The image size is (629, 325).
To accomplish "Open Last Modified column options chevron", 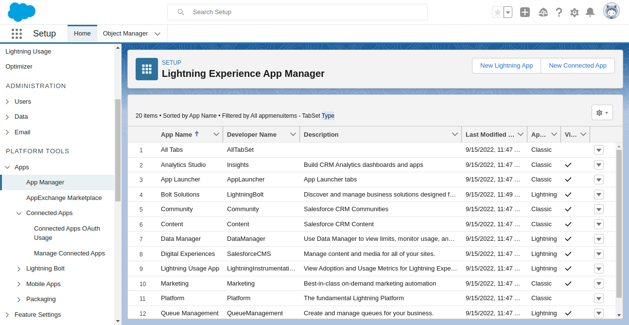I will 521,134.
